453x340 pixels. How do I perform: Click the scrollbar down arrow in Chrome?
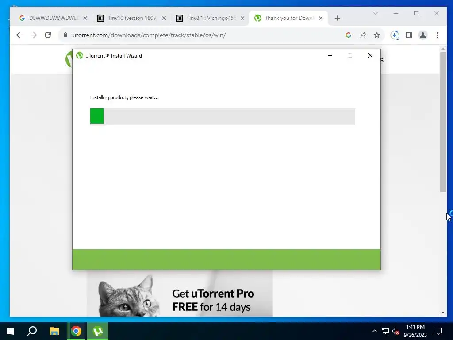[x=443, y=313]
